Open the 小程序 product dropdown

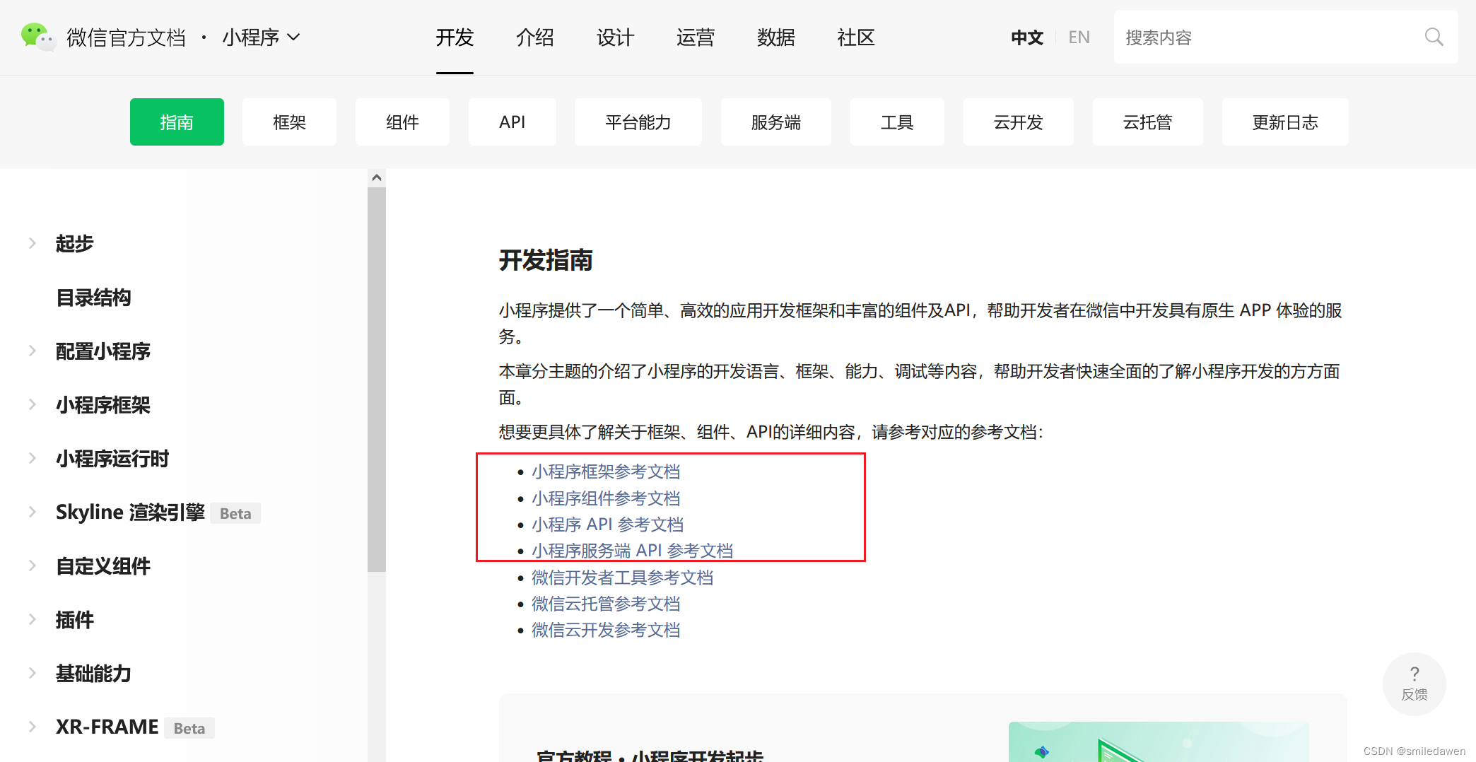coord(262,37)
